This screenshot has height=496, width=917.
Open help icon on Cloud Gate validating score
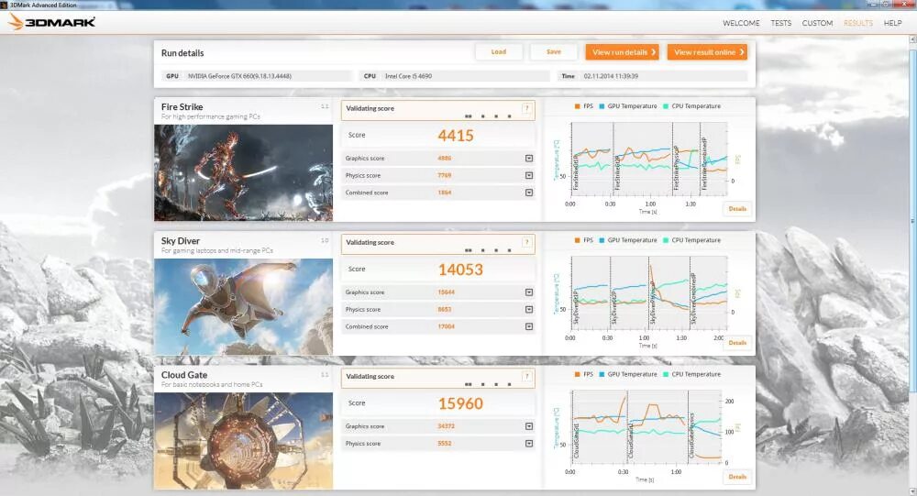pyautogui.click(x=526, y=376)
